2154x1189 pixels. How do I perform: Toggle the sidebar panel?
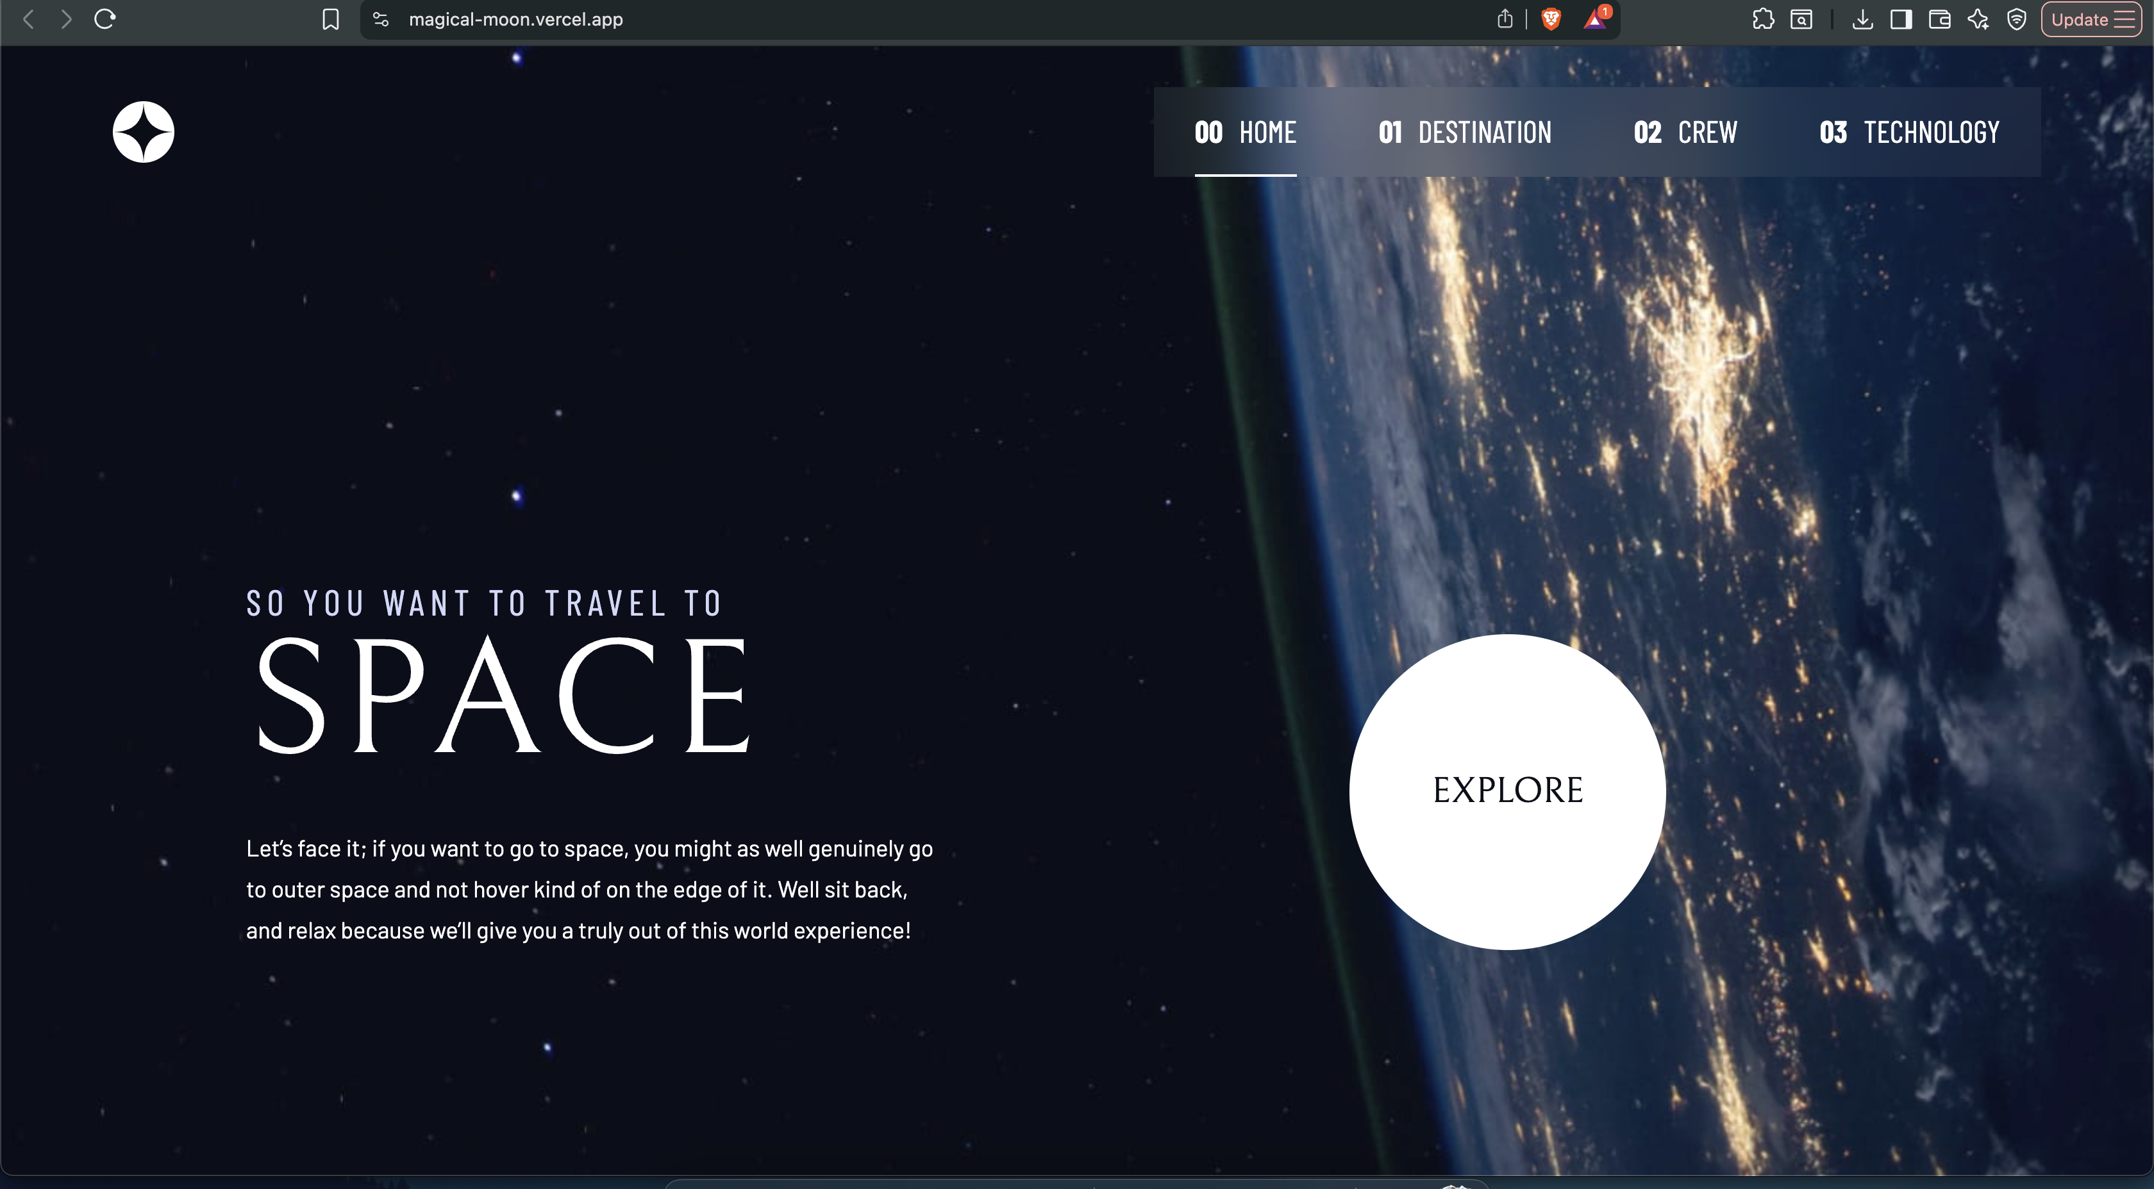(x=1901, y=19)
